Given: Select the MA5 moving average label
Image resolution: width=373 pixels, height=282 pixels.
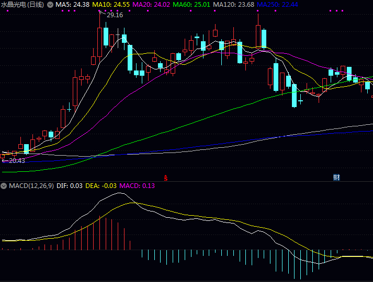Looking at the screenshot, I should 72,4.
